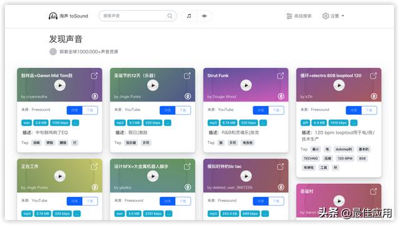399x225 pixels.
Task: Play the 圣诞村 track
Action: [339, 201]
